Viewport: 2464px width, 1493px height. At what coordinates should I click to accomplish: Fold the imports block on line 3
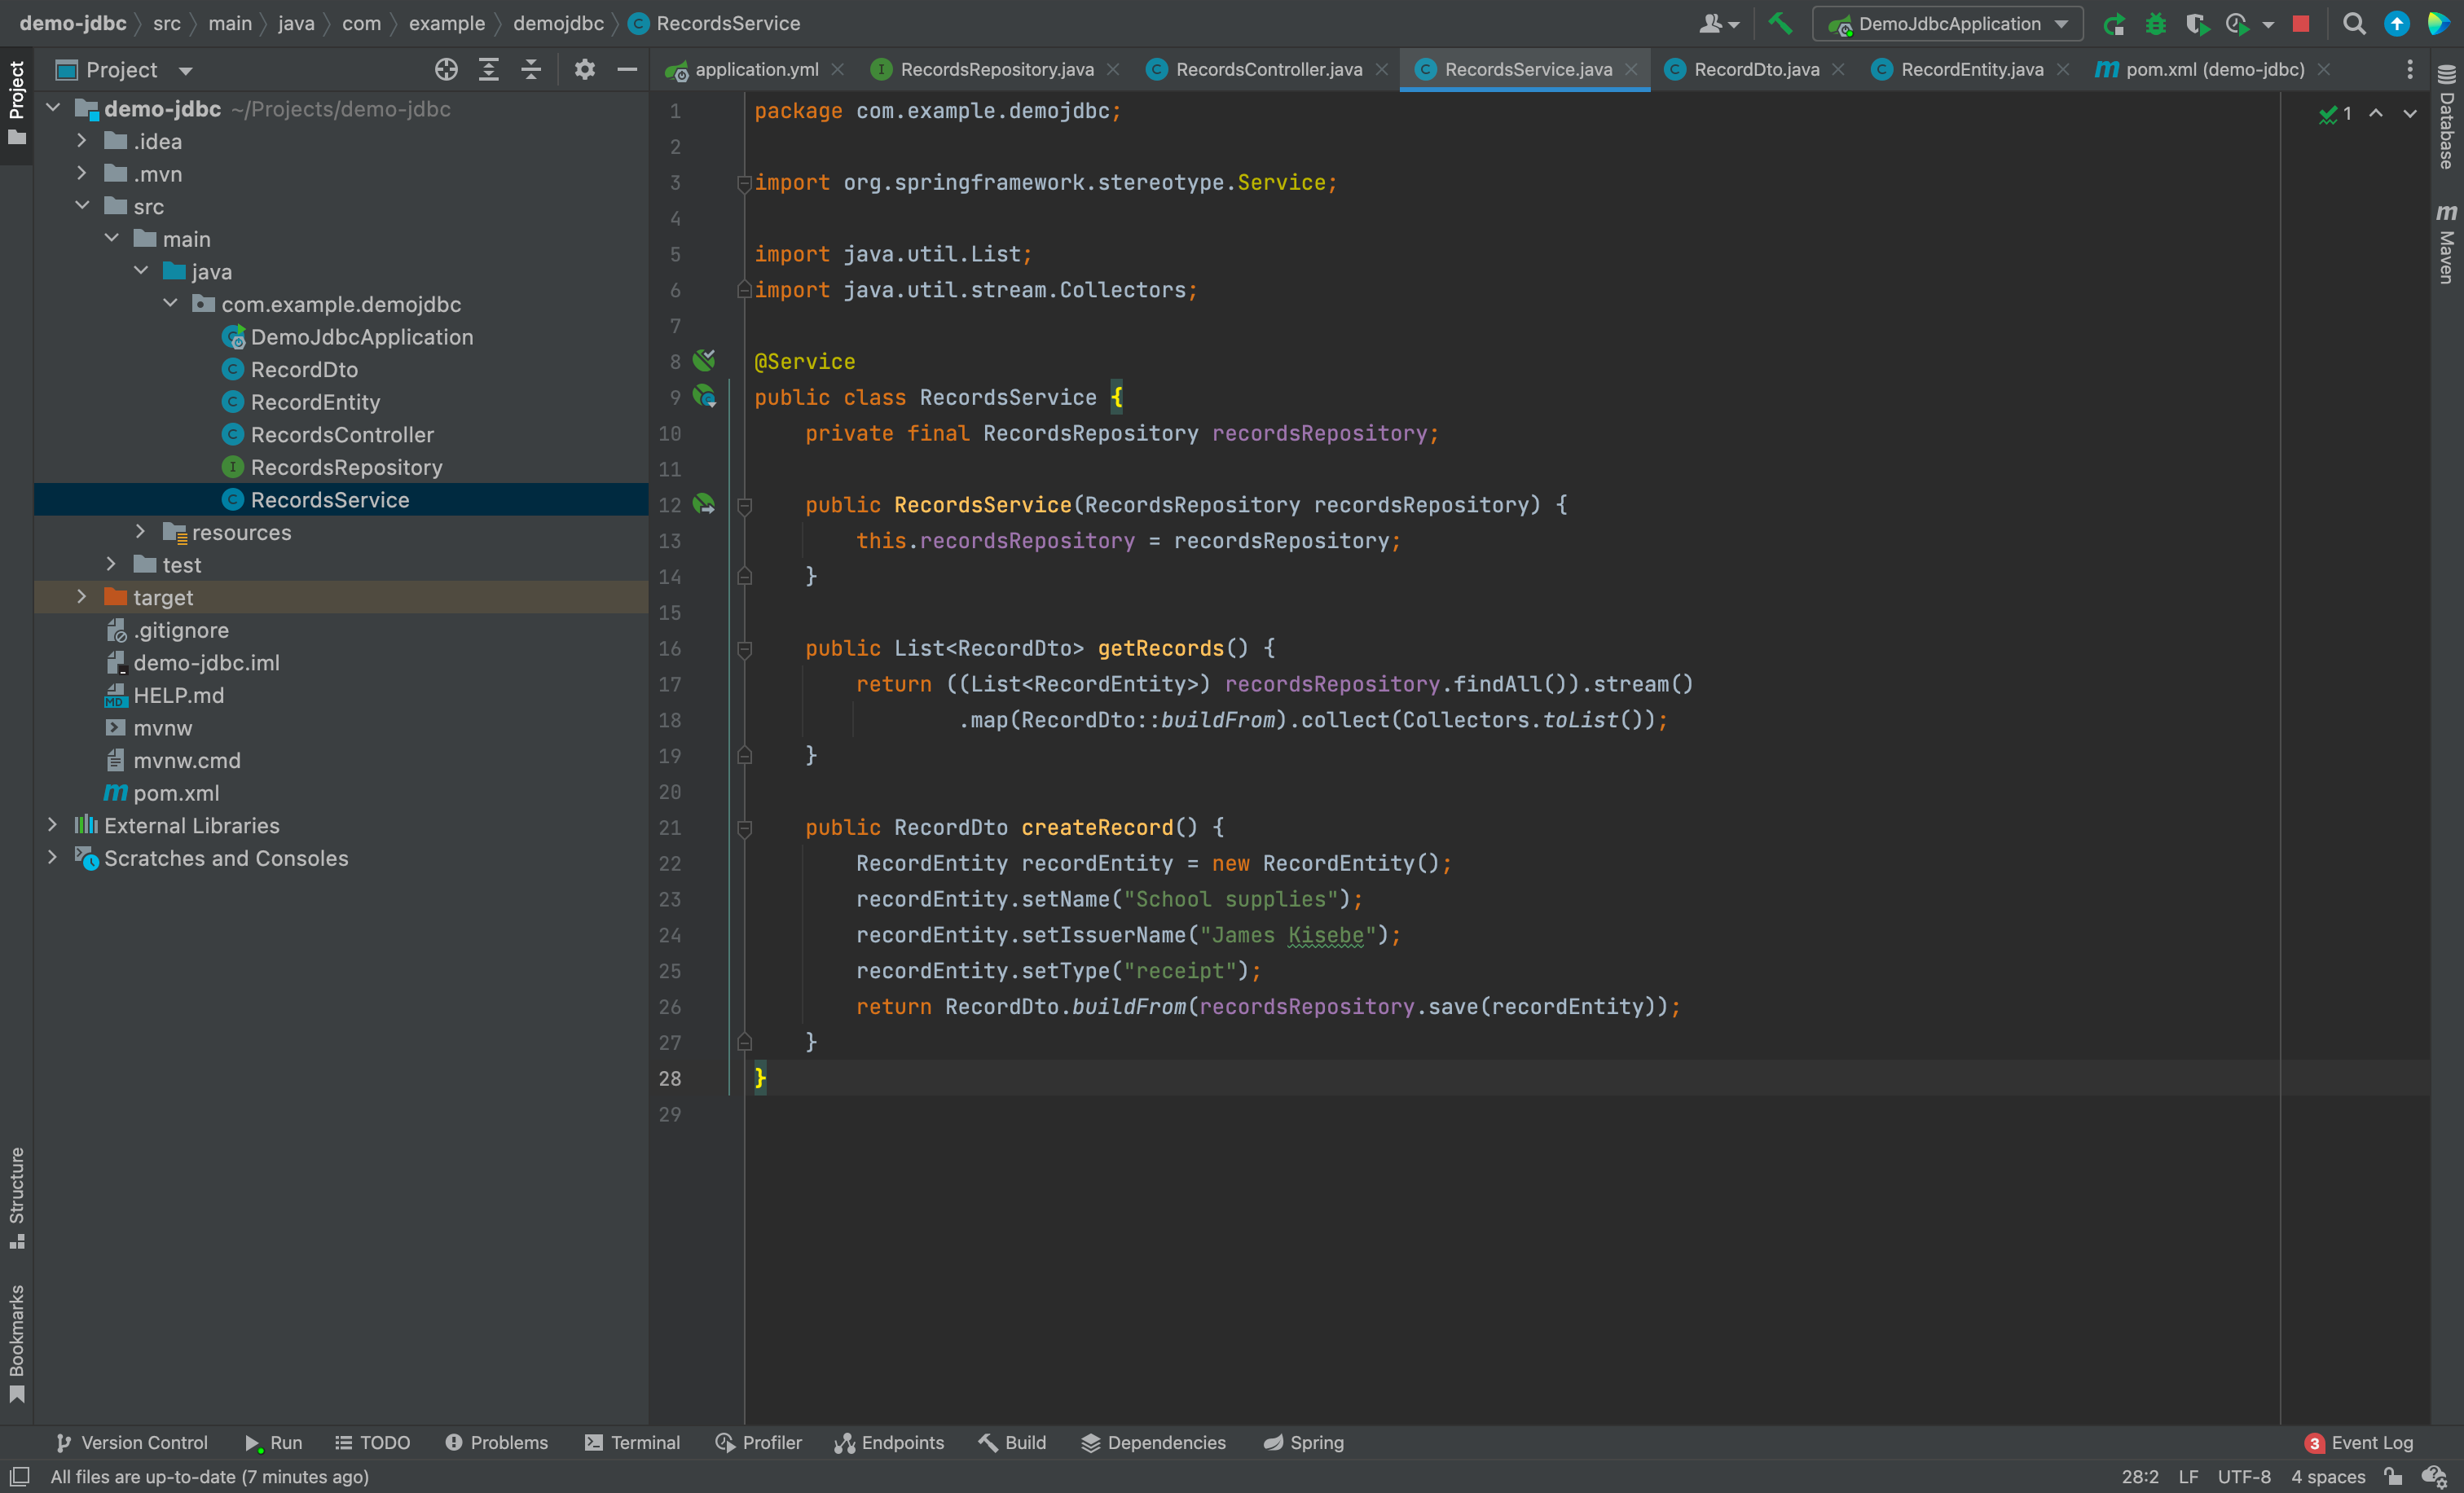744,183
